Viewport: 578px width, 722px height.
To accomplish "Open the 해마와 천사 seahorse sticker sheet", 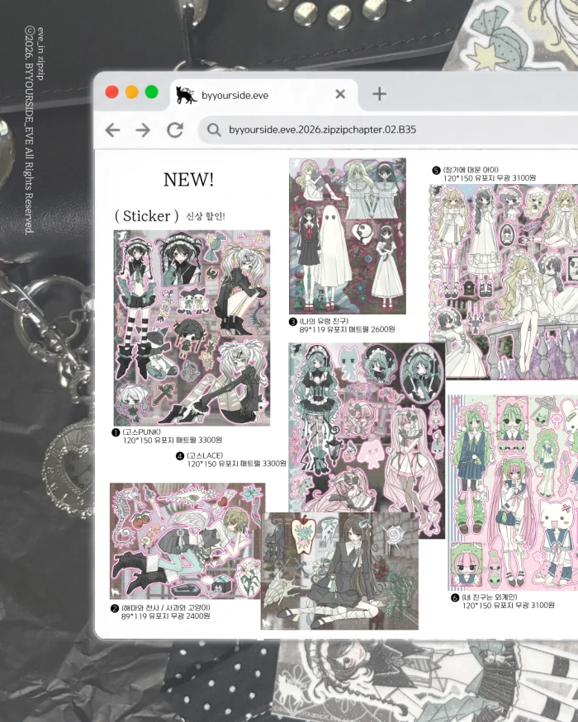I will point(186,541).
